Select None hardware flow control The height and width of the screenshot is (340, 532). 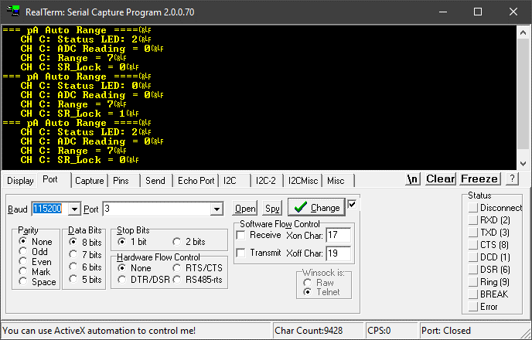tap(121, 268)
